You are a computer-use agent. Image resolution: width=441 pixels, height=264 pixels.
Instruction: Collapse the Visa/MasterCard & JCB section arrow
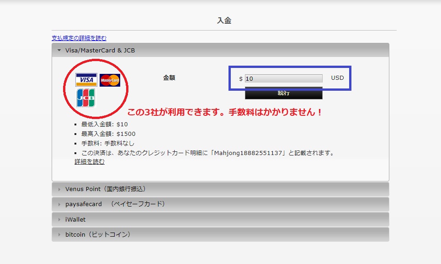tap(59, 51)
